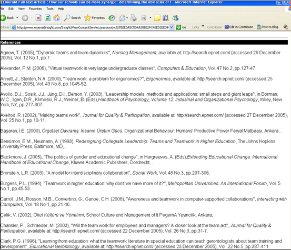Open the Back history dropdown arrow
The height and width of the screenshot is (250, 291).
(x=17, y=18)
